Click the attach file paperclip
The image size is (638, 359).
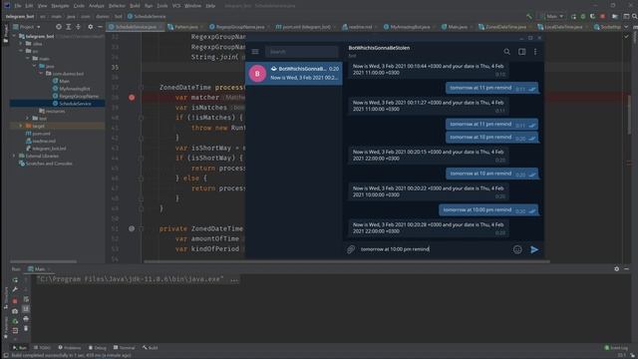point(351,249)
